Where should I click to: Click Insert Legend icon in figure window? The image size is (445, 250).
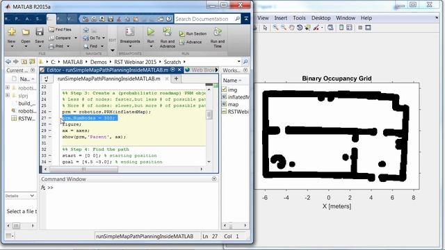point(349,28)
